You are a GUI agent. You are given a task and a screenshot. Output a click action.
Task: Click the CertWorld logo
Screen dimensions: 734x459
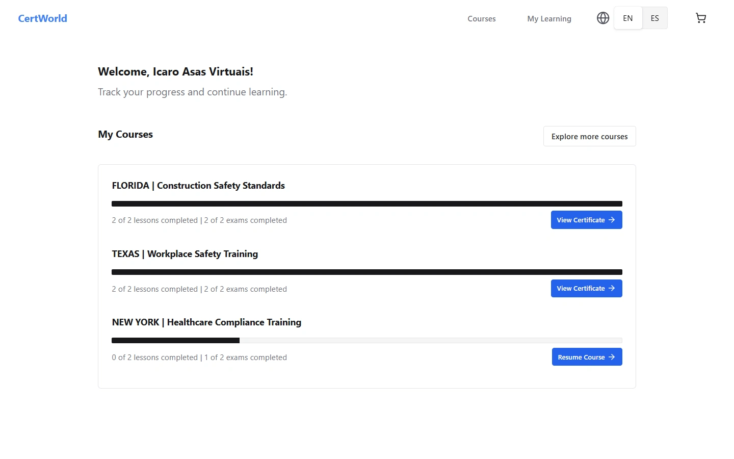tap(43, 18)
